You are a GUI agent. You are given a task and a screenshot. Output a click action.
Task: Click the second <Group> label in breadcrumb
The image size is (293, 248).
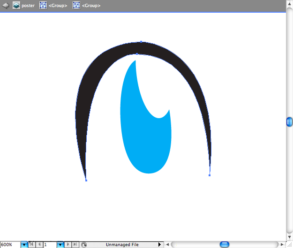(91, 6)
